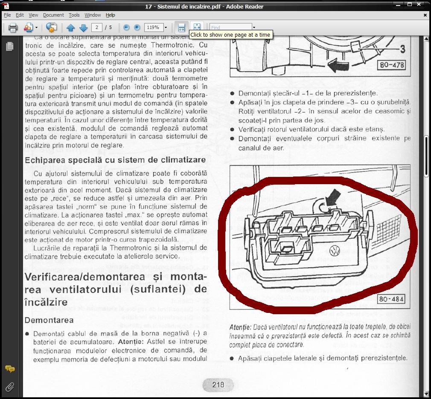Click the Find search field
The height and width of the screenshot is (399, 431).
pyautogui.click(x=230, y=27)
